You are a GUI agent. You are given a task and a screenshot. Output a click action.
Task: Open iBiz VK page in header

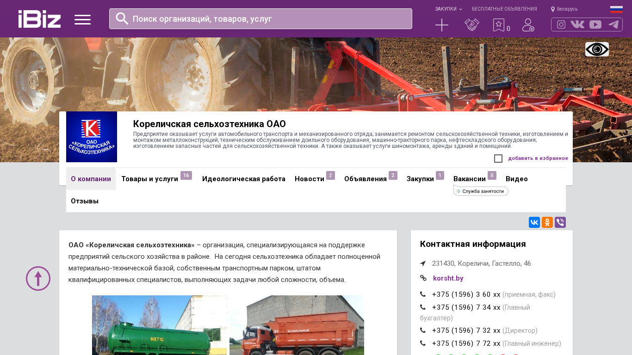(577, 24)
